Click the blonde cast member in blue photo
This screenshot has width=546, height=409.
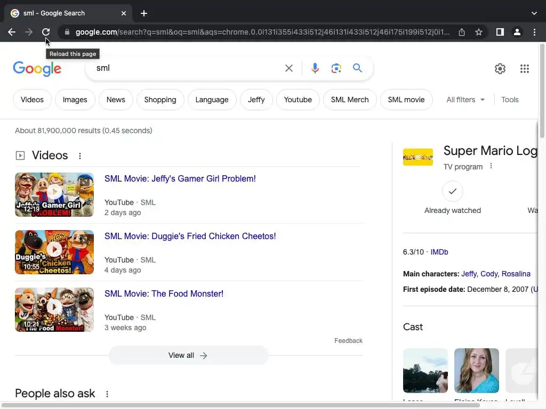click(x=476, y=371)
